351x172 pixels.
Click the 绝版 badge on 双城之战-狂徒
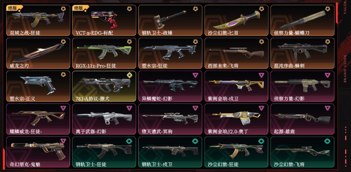[12, 8]
